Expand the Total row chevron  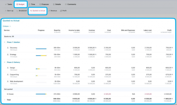click(x=5, y=100)
